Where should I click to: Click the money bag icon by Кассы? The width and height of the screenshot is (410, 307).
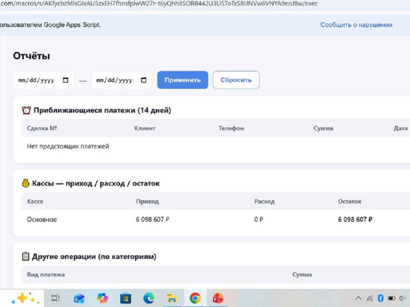coord(25,183)
